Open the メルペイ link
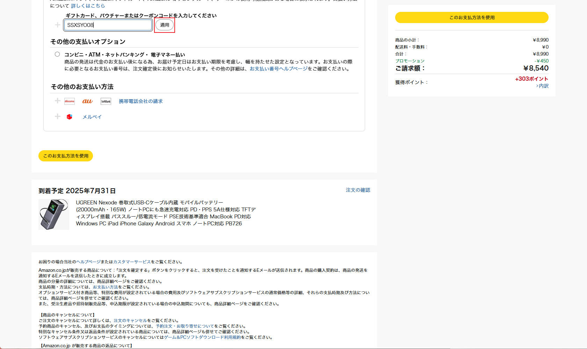The height and width of the screenshot is (349, 587). tap(92, 117)
